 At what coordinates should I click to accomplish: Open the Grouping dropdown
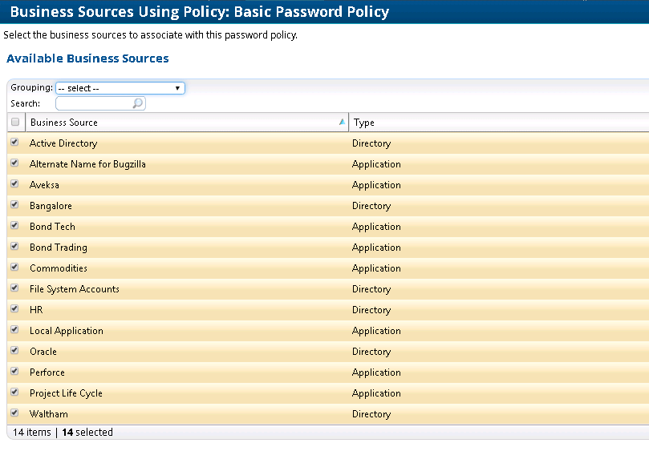click(120, 88)
